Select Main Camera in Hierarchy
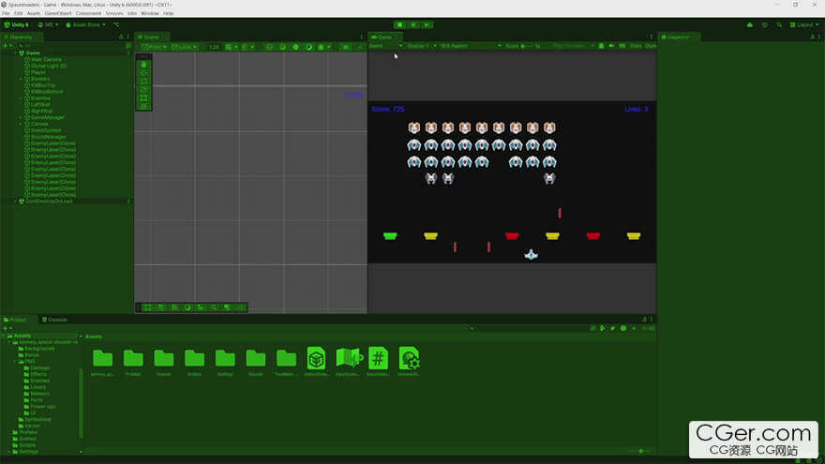This screenshot has height=464, width=825. 46,59
